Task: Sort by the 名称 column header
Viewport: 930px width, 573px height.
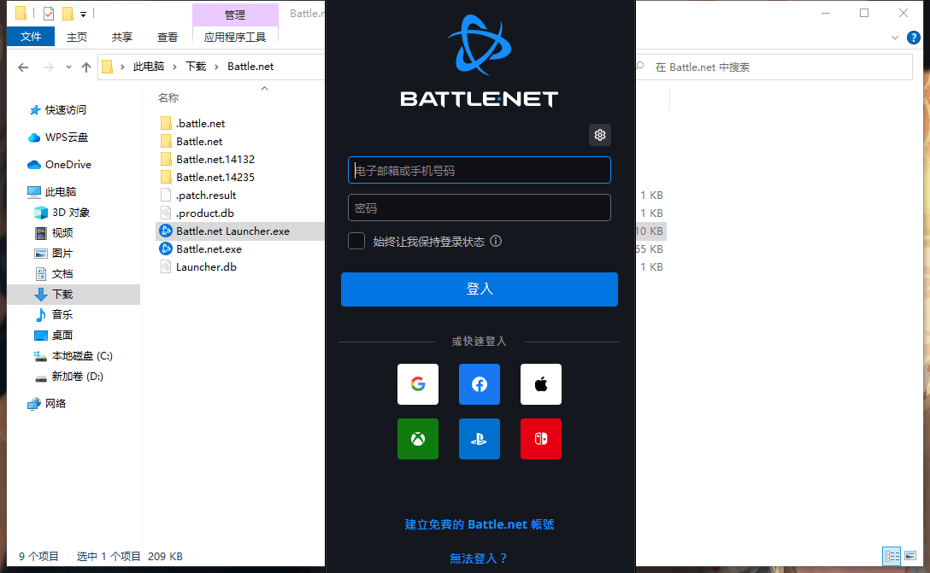Action: click(x=168, y=97)
